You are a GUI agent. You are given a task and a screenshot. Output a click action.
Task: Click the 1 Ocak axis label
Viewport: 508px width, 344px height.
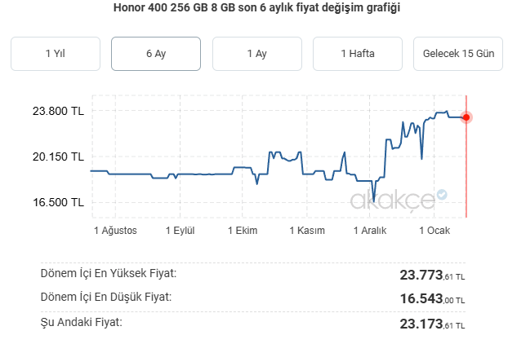434,231
